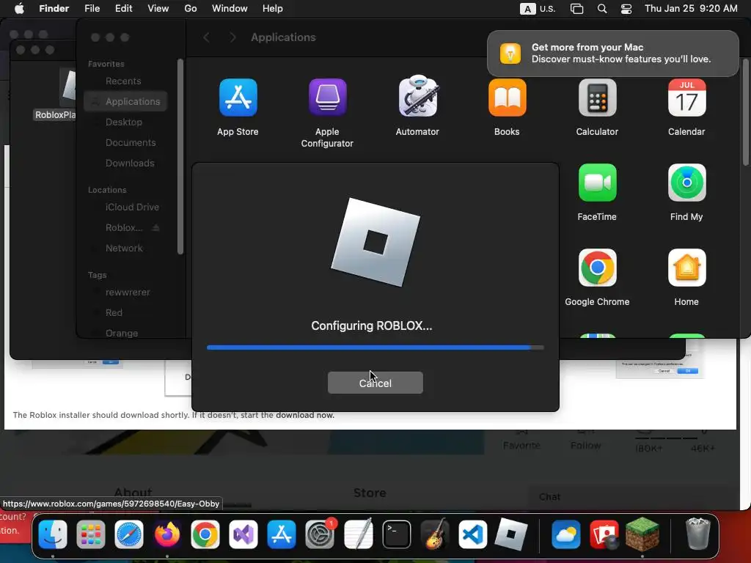The width and height of the screenshot is (751, 563).
Task: Open App Store in Applications folder
Action: pyautogui.click(x=238, y=97)
